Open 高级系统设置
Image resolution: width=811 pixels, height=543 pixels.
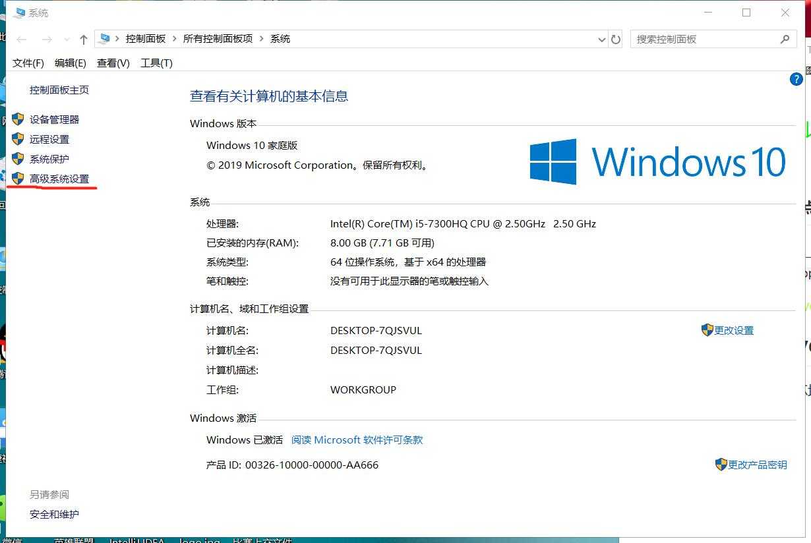59,179
